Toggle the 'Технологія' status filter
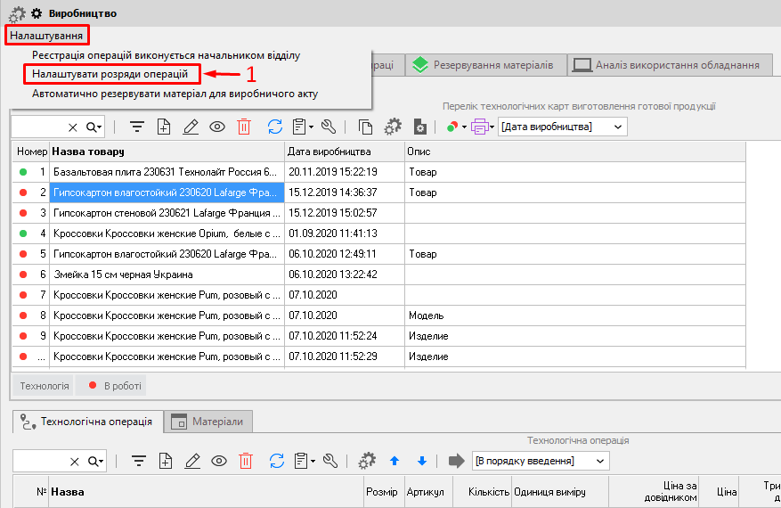 tap(45, 386)
